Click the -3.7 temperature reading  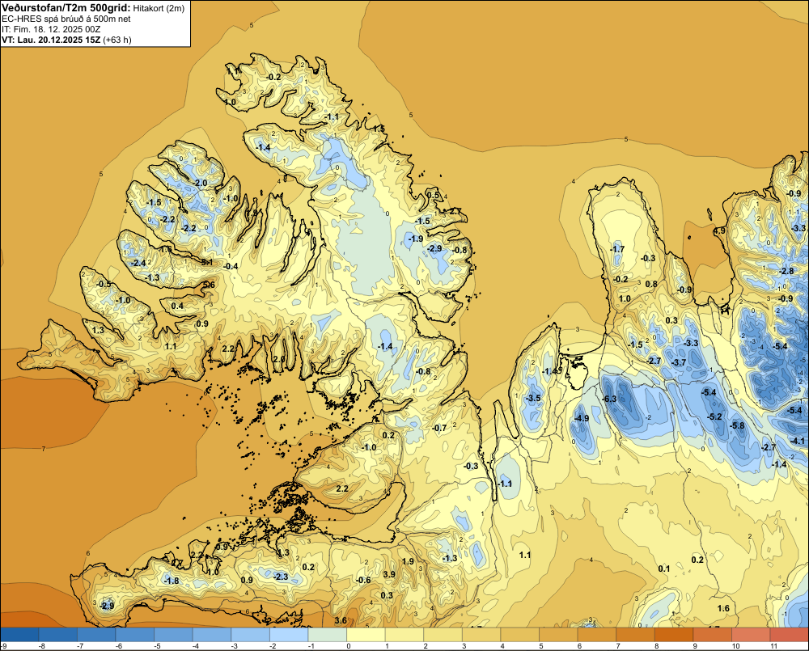click(x=680, y=362)
